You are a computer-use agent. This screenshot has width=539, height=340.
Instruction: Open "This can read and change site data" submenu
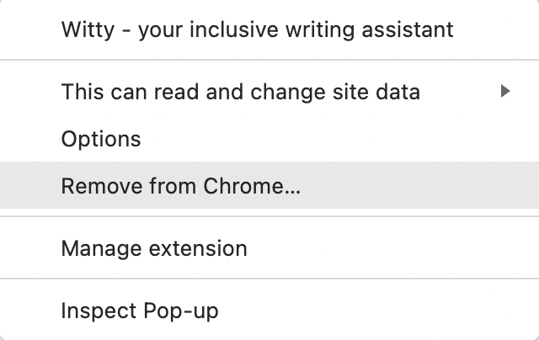coord(241,92)
